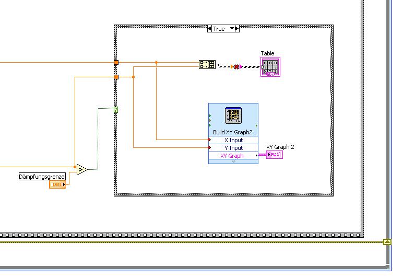403x278 pixels.
Task: Click the X Input terminal row
Action: coord(233,140)
